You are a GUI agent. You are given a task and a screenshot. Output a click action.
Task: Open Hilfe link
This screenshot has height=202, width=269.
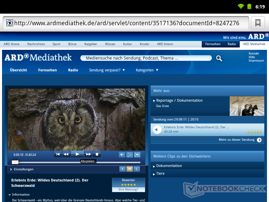[x=252, y=57]
